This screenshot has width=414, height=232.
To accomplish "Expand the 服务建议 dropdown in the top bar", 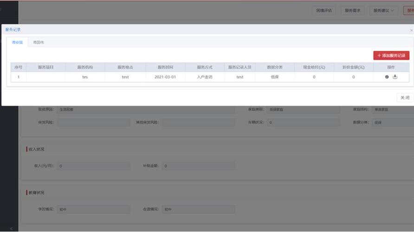I will (383, 10).
